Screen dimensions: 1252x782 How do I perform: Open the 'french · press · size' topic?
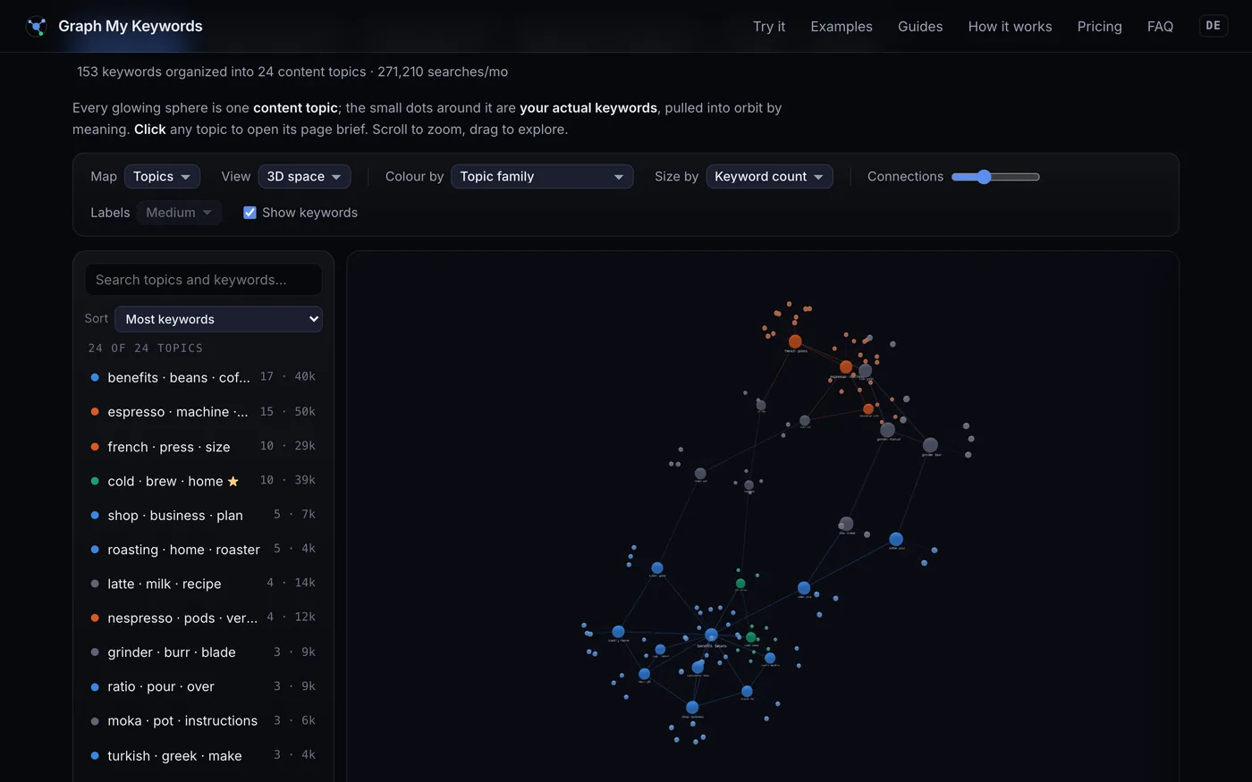click(203, 446)
